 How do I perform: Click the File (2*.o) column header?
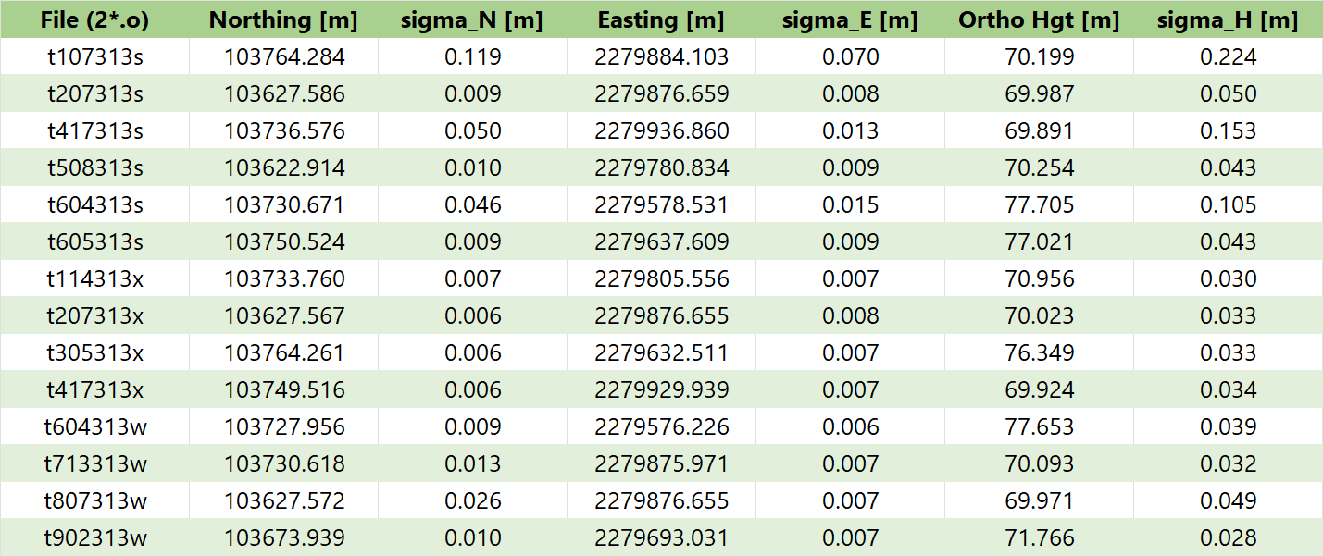click(94, 20)
